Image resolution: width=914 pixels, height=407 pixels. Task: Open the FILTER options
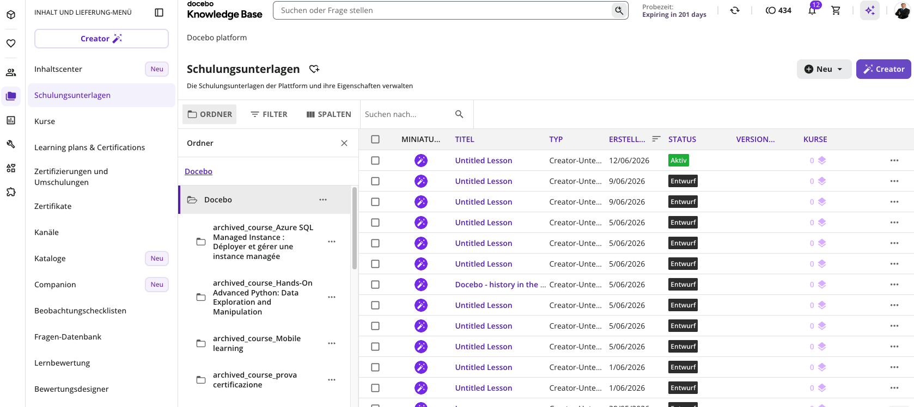pos(269,114)
